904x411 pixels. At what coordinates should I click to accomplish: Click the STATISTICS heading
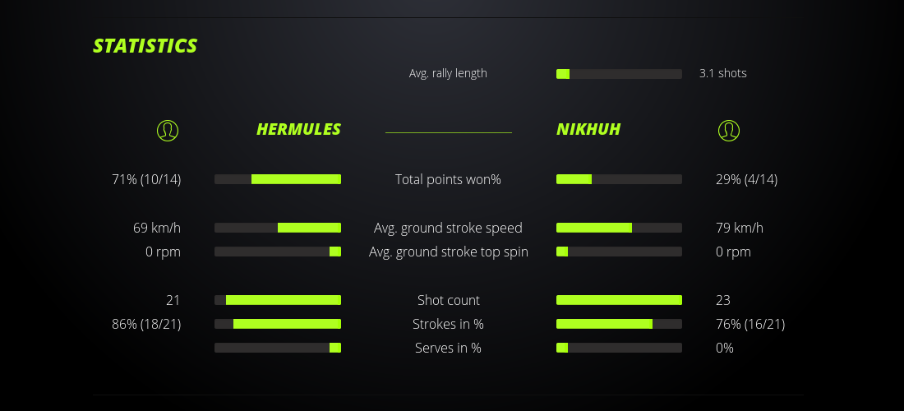145,46
